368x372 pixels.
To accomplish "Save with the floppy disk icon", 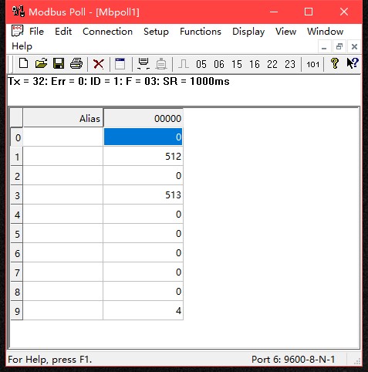I will click(x=59, y=63).
